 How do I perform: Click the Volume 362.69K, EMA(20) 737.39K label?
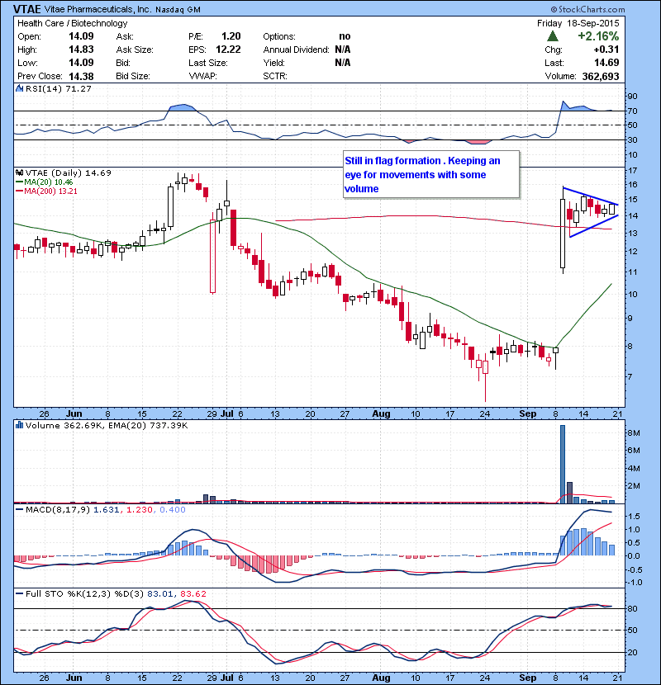(x=107, y=425)
